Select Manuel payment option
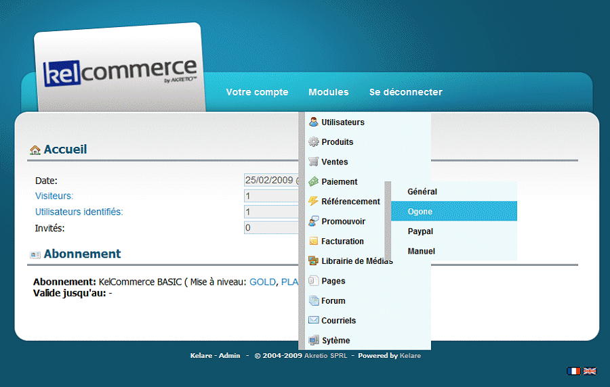Screen dimensions: 610x387 coord(421,251)
